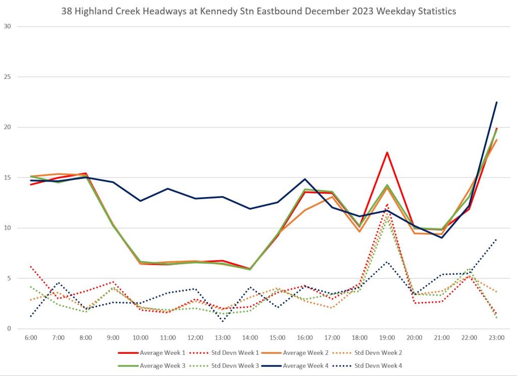Click the Std Devn Week 4 legend label
Screen dimensions: 517x376
pyautogui.click(x=379, y=365)
